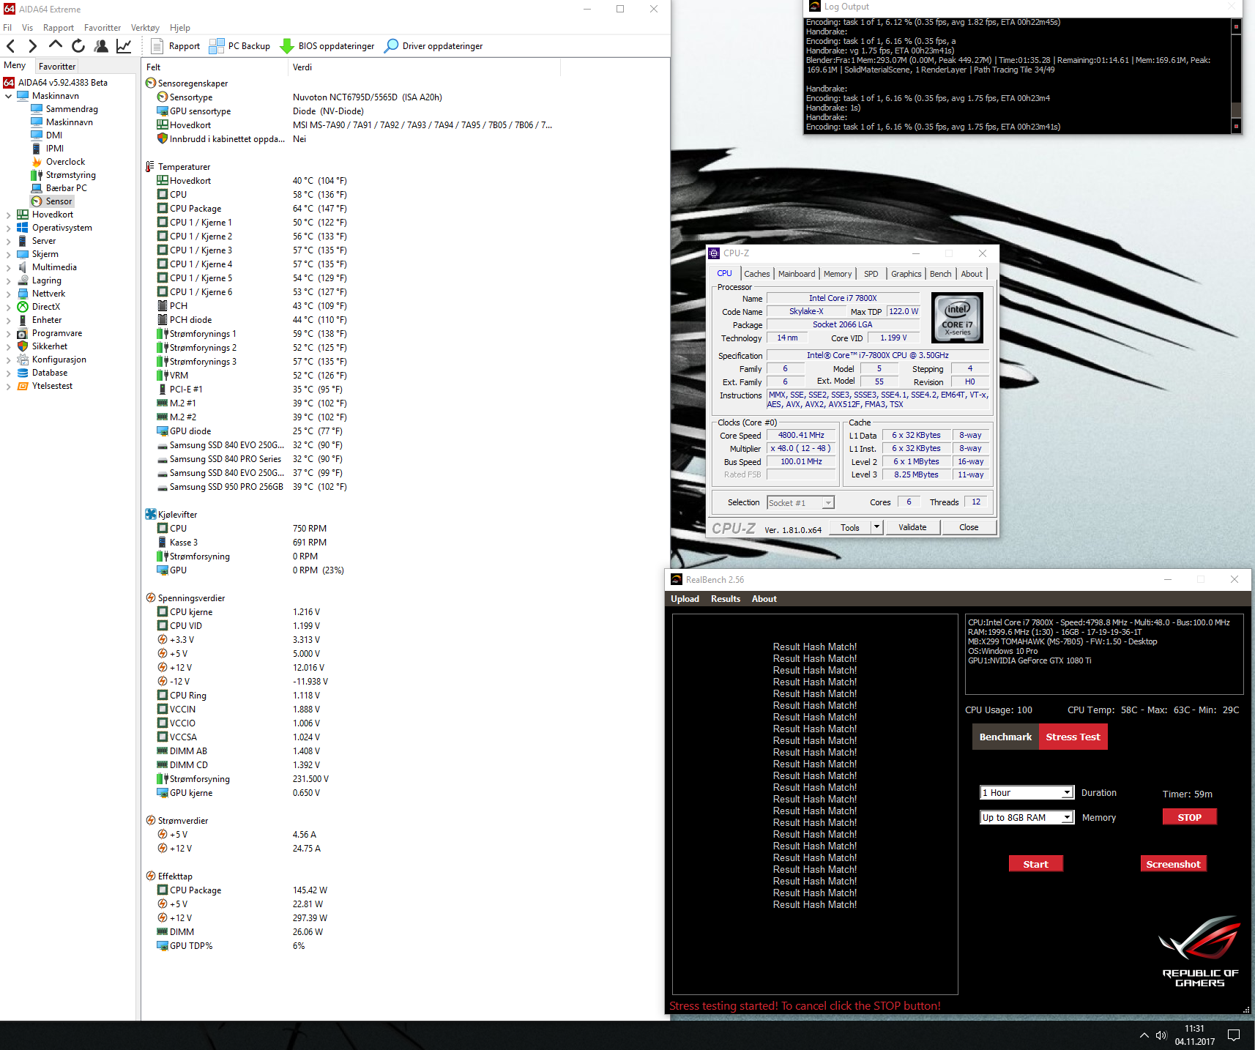Expand the Ytelsestest tree node
Screen dimensions: 1255x1050
click(8, 386)
